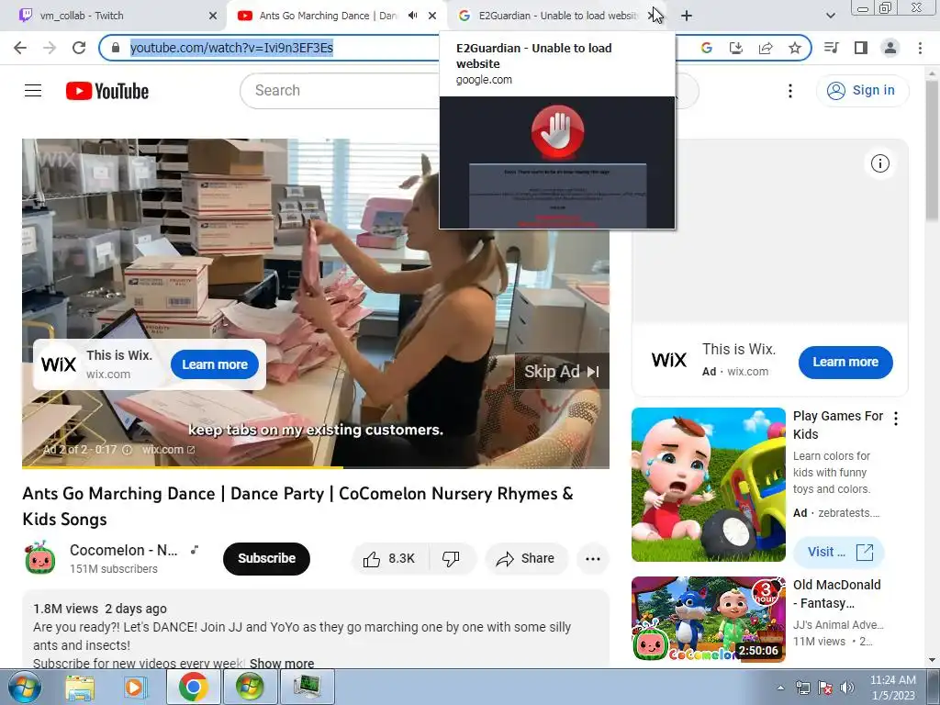The width and height of the screenshot is (940, 705).
Task: Click inside the YouTube Search field
Action: pyautogui.click(x=339, y=91)
